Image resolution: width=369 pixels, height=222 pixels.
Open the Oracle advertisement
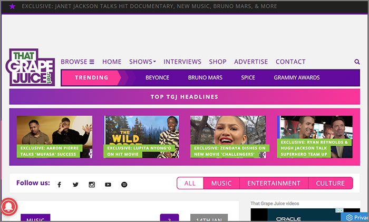pos(305,215)
